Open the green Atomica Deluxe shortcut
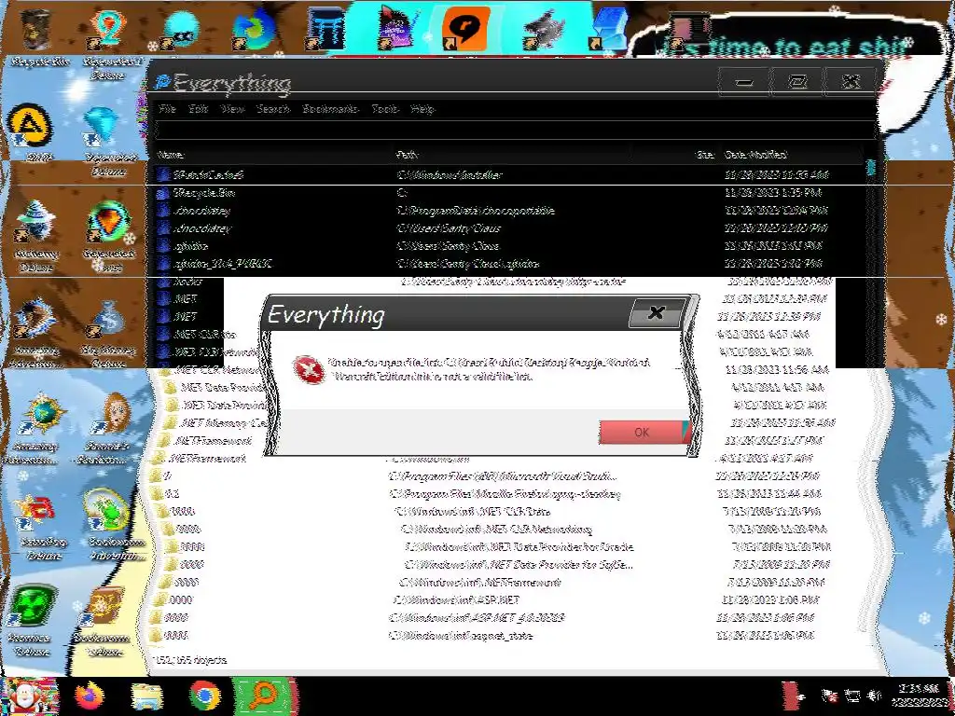 click(x=31, y=620)
